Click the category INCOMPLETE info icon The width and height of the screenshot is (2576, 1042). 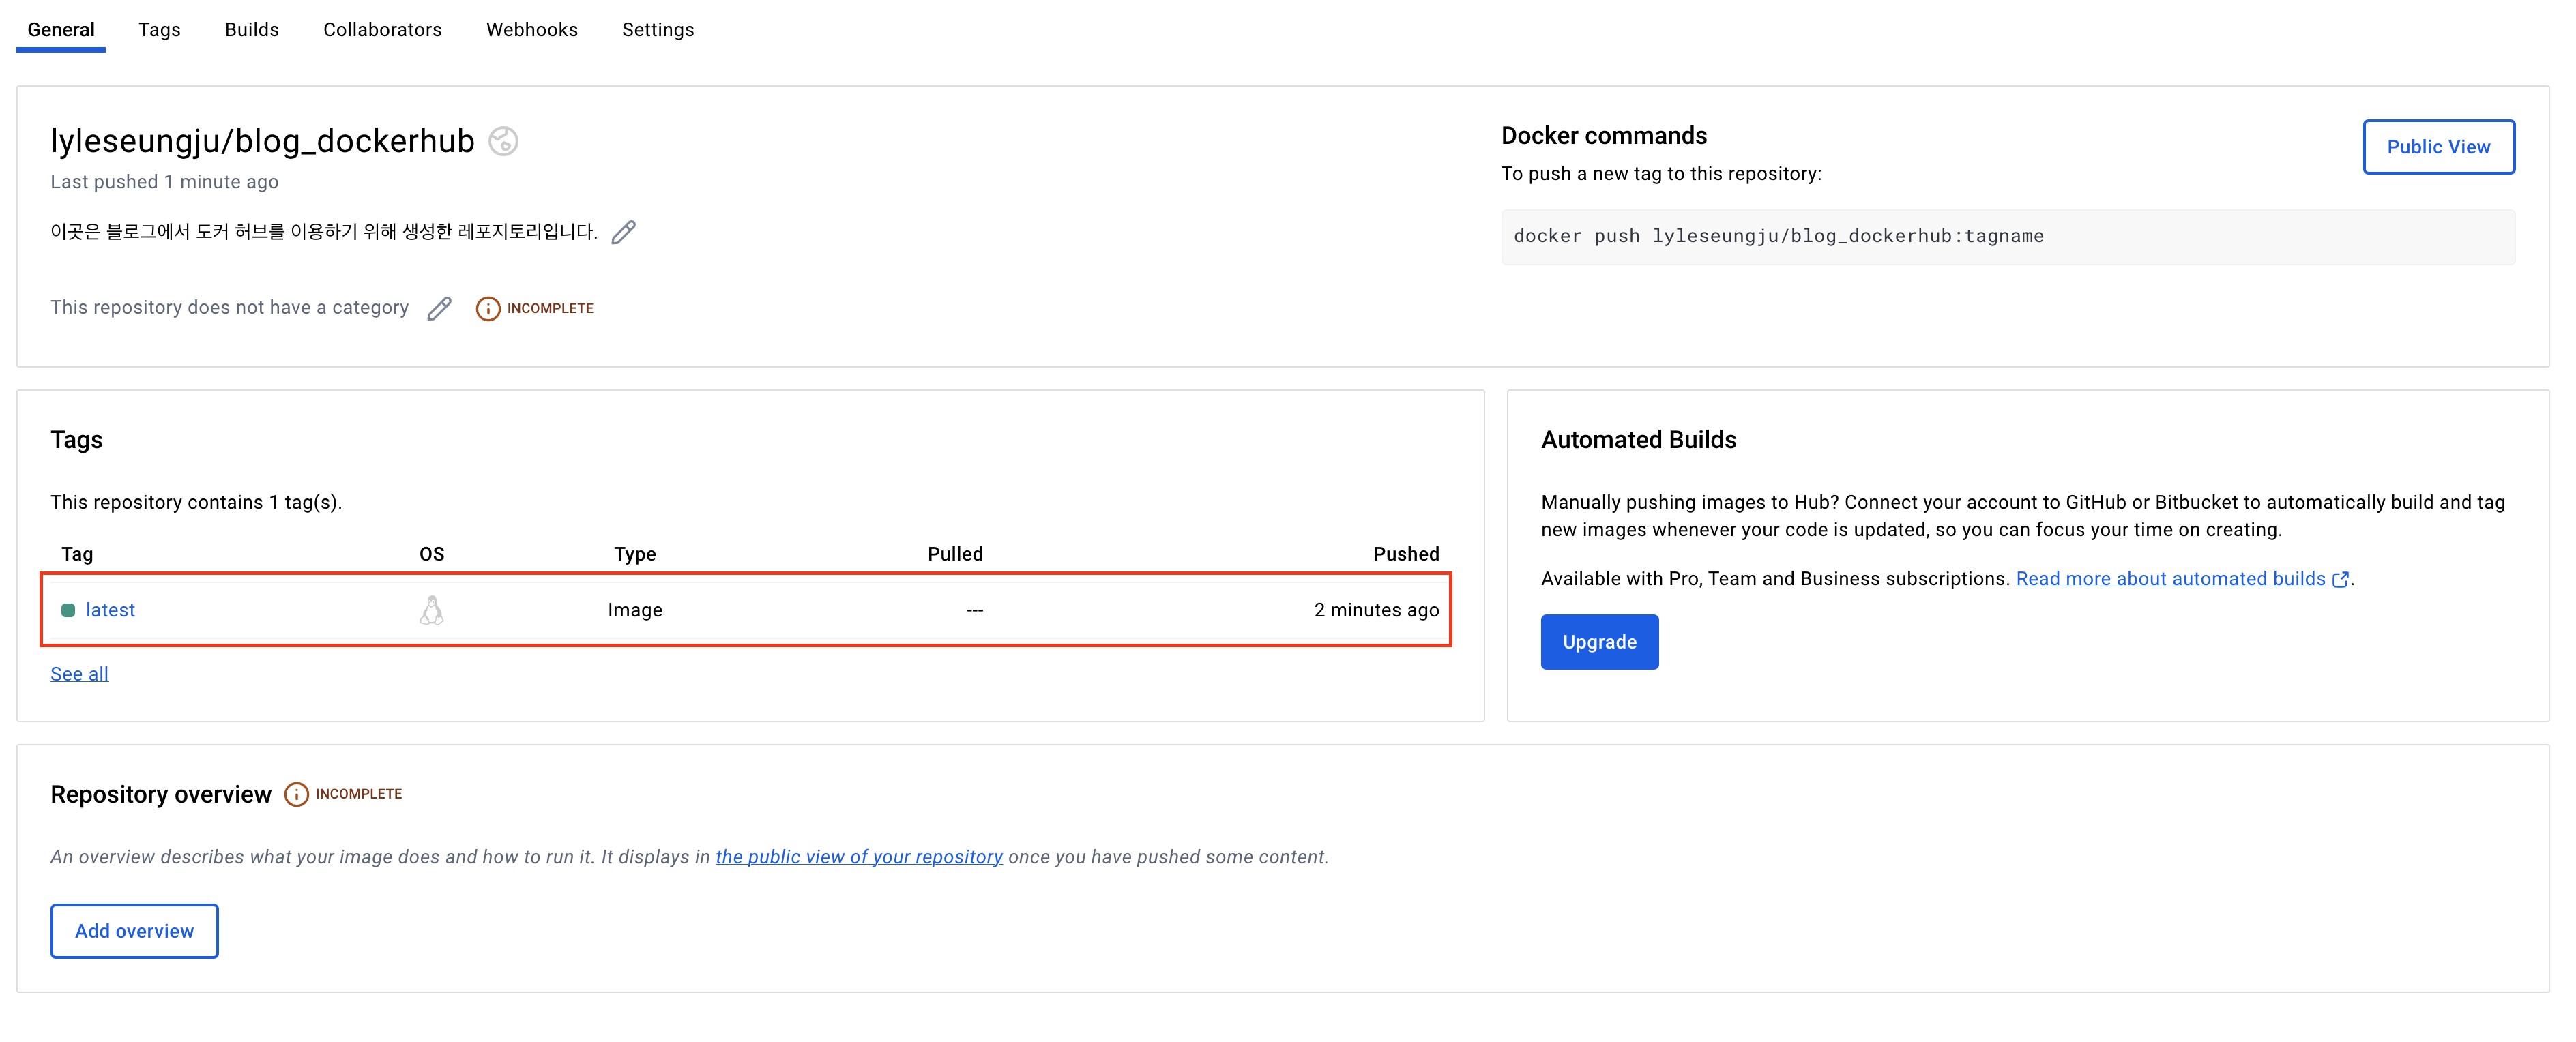pyautogui.click(x=487, y=308)
